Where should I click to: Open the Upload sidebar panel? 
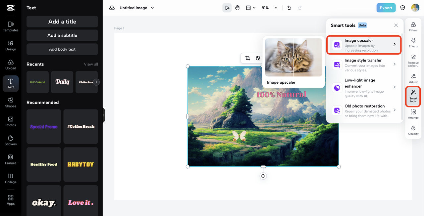click(11, 65)
